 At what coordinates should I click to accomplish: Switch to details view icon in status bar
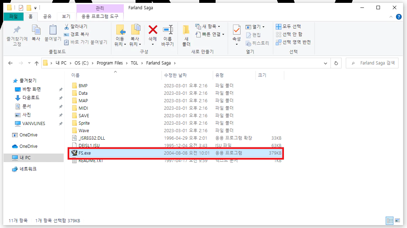click(x=390, y=221)
